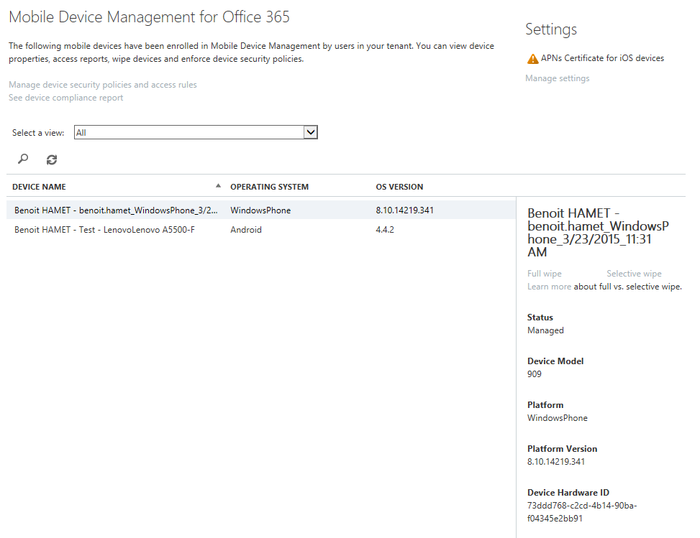This screenshot has width=700, height=538.
Task: Sort by the Device Name column header
Action: click(x=39, y=187)
